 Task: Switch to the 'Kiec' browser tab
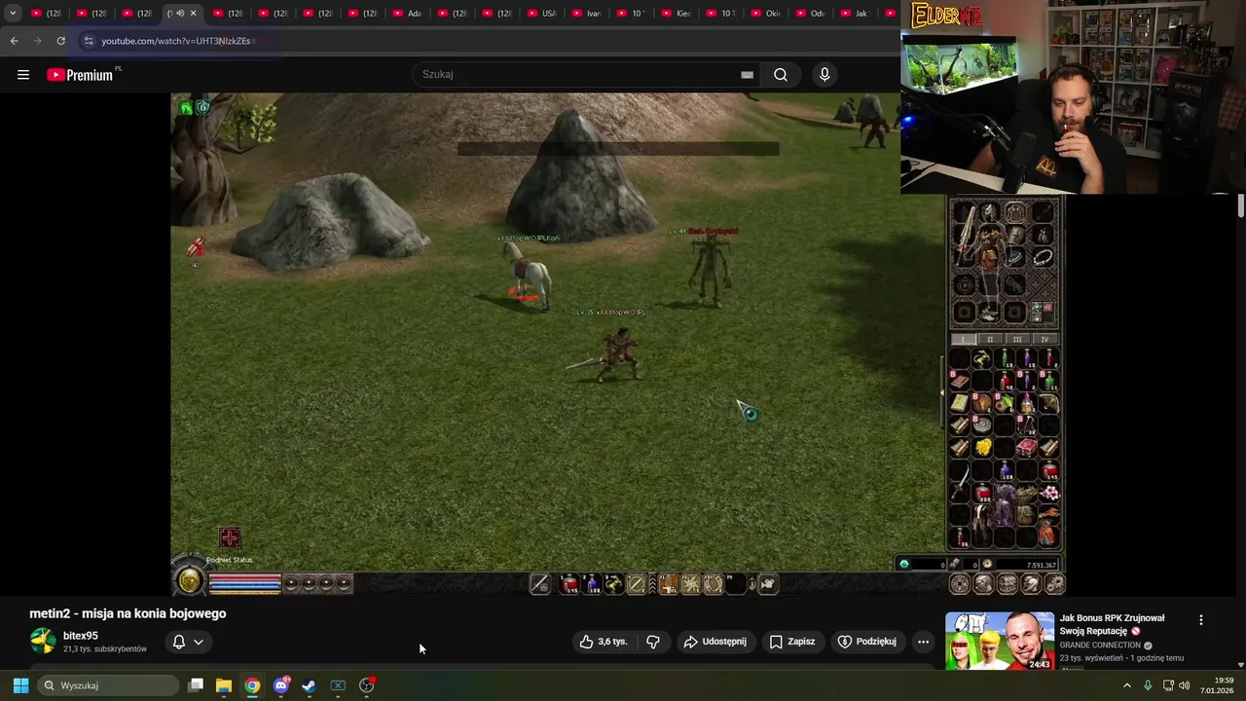tap(675, 14)
